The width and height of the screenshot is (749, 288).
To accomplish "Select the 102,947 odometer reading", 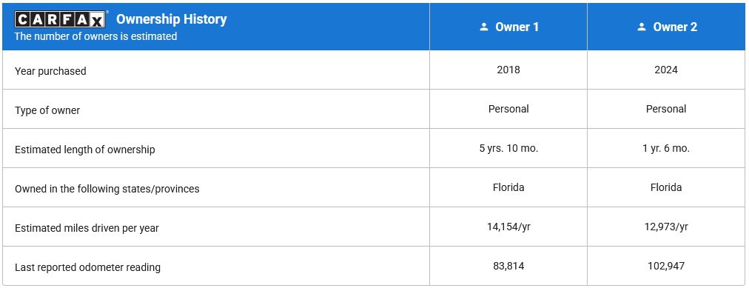I will [666, 266].
